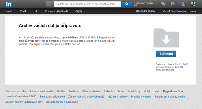Open Malé firmy footer link

[134, 91]
